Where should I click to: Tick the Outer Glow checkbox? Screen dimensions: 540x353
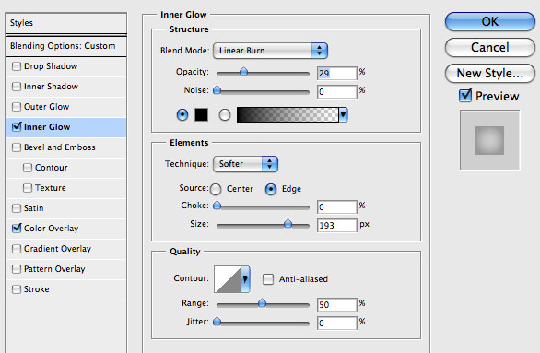pyautogui.click(x=17, y=107)
